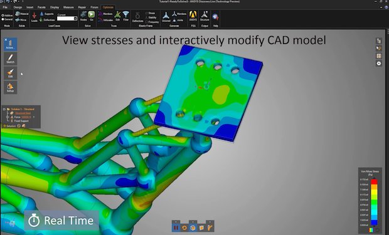Click the add Solution button
The height and width of the screenshot is (235, 389).
(x=9, y=126)
